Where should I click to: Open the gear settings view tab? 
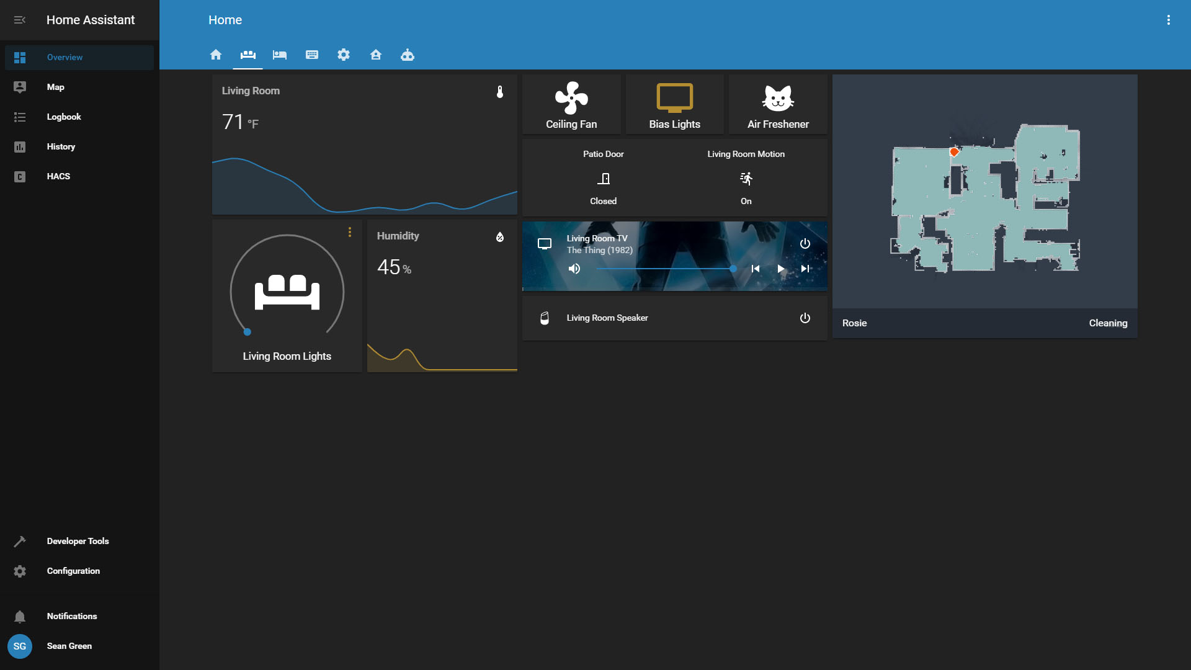pyautogui.click(x=344, y=55)
